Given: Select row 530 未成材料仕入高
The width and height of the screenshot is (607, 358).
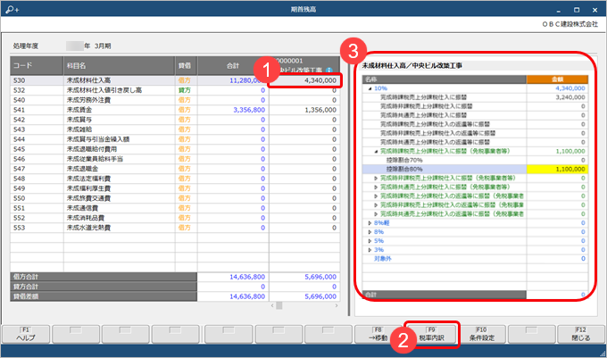Looking at the screenshot, I should pos(175,80).
